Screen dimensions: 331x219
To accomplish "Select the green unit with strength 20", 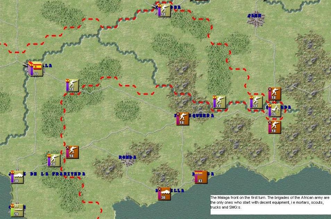I will click(x=17, y=210).
